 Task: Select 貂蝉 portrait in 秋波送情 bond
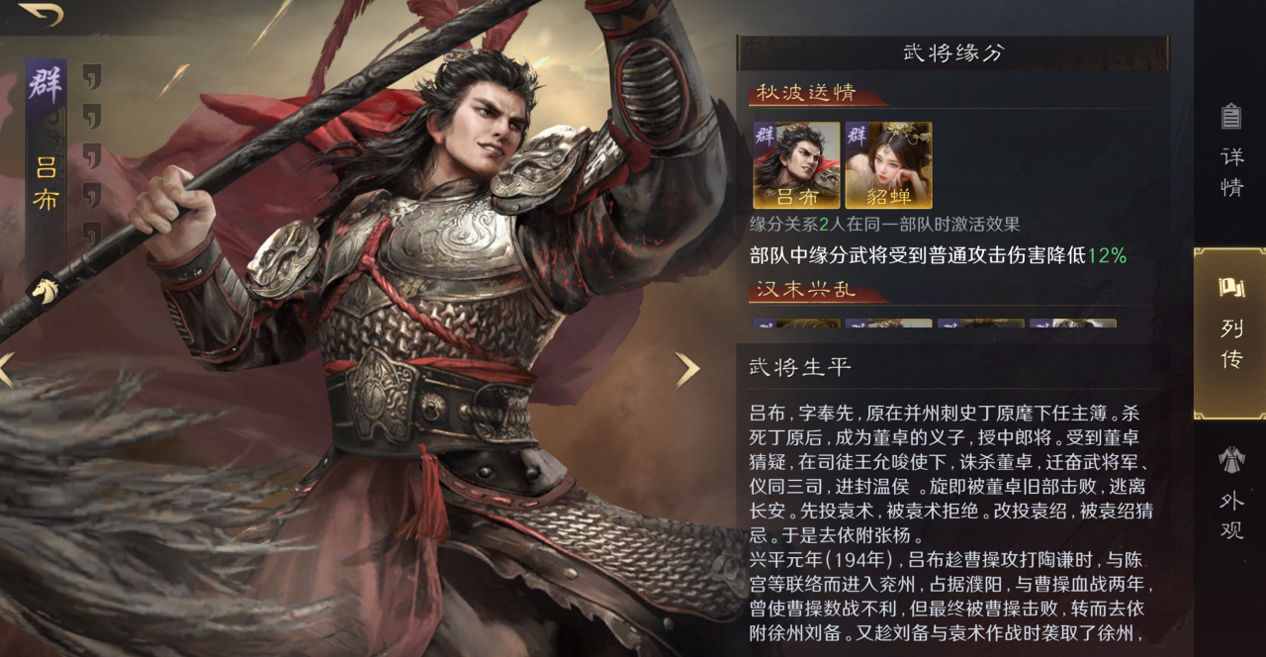[x=888, y=165]
